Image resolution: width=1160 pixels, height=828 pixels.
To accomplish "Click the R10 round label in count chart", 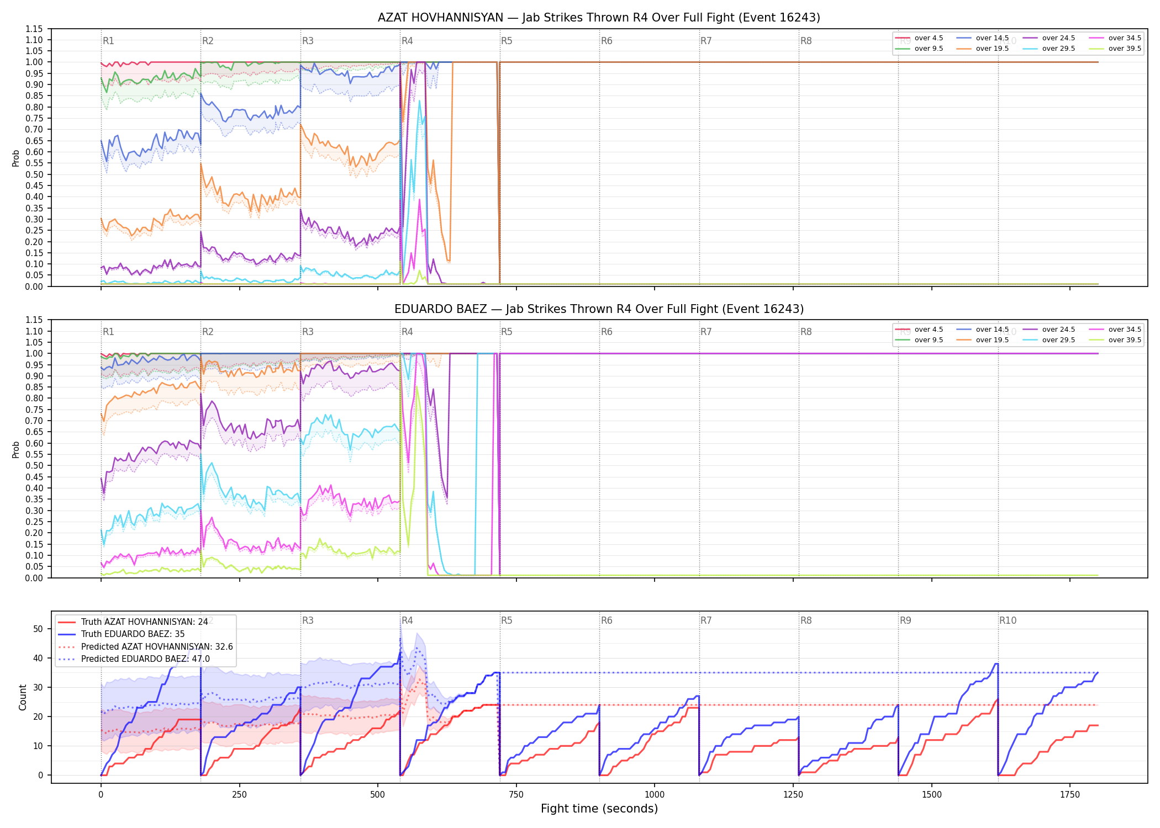I will (x=1008, y=620).
